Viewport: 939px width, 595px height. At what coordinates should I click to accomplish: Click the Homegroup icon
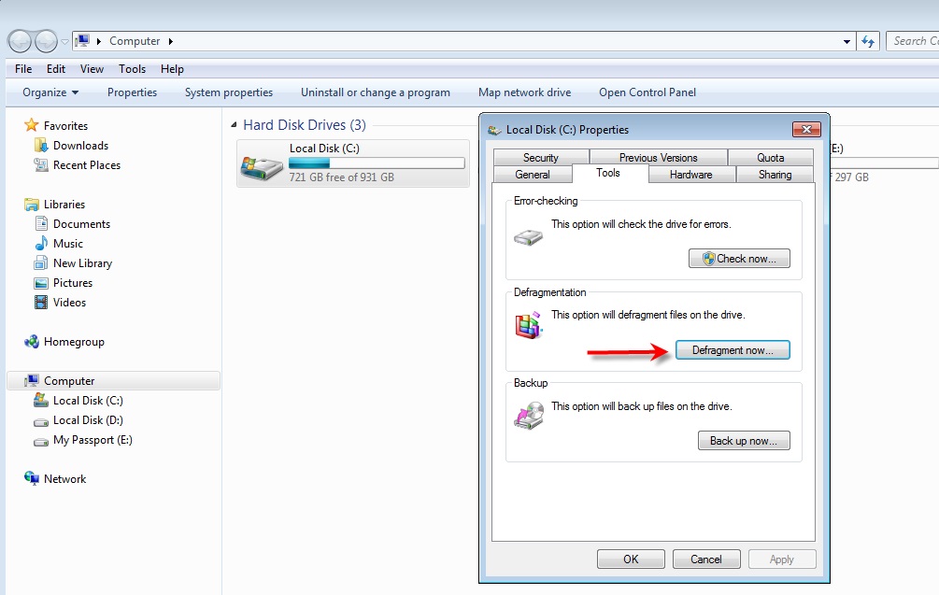31,342
